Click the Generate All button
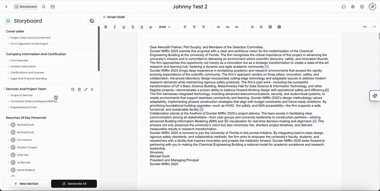This screenshot has height=191, width=380. point(74,184)
